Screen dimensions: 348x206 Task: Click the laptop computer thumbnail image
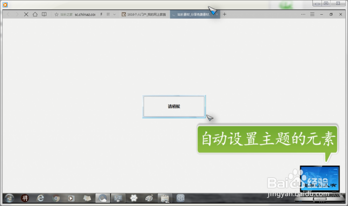click(319, 184)
